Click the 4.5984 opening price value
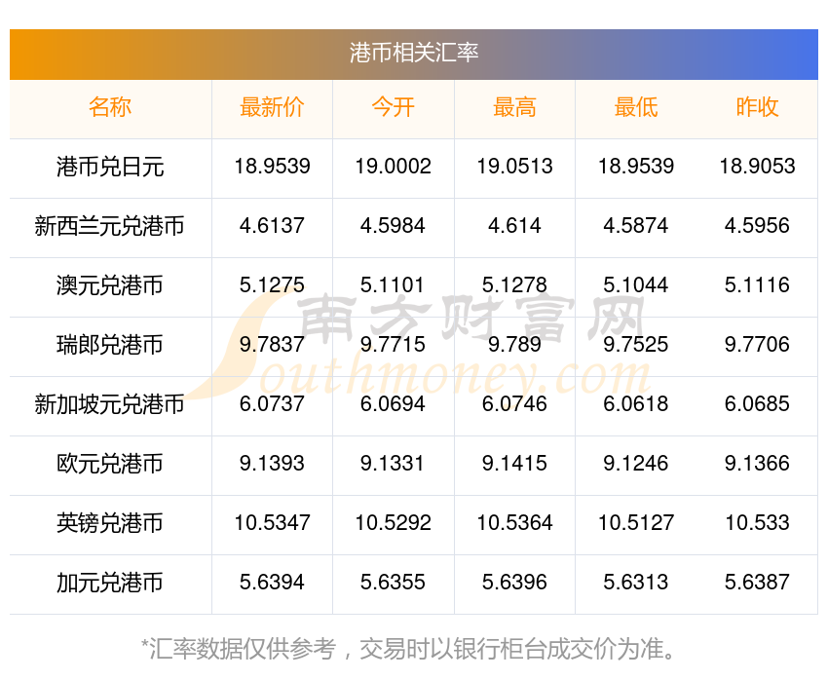 tap(393, 225)
